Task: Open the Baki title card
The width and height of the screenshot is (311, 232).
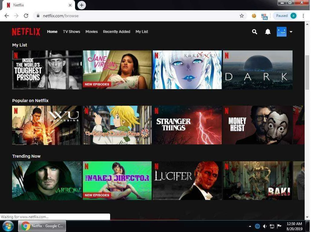Action: (257, 180)
